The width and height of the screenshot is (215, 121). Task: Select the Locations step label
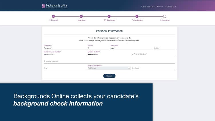coord(81,20)
